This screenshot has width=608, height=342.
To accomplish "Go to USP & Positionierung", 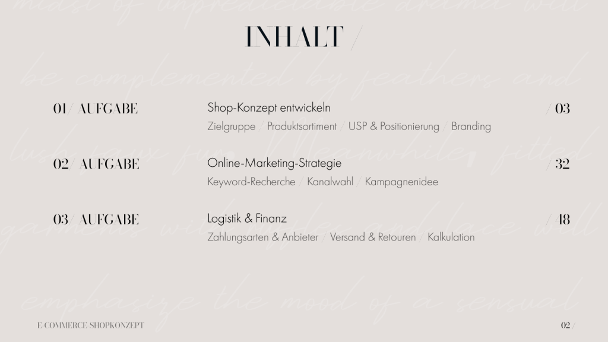I will tap(394, 126).
